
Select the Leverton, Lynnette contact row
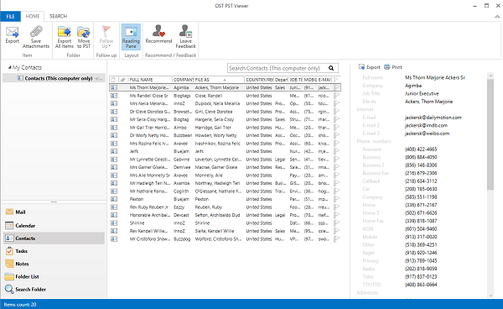[225, 160]
